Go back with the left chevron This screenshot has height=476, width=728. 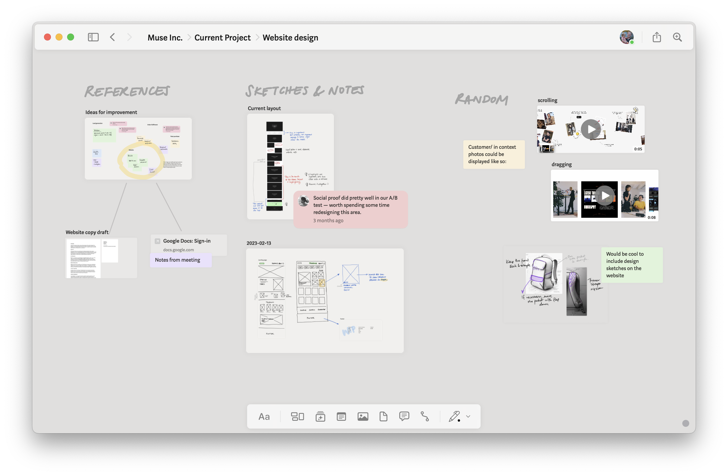click(113, 37)
